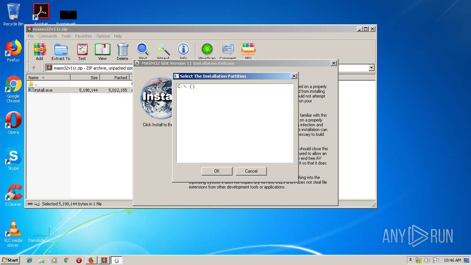Click the MASM32 installer taskbar button

(x=117, y=260)
